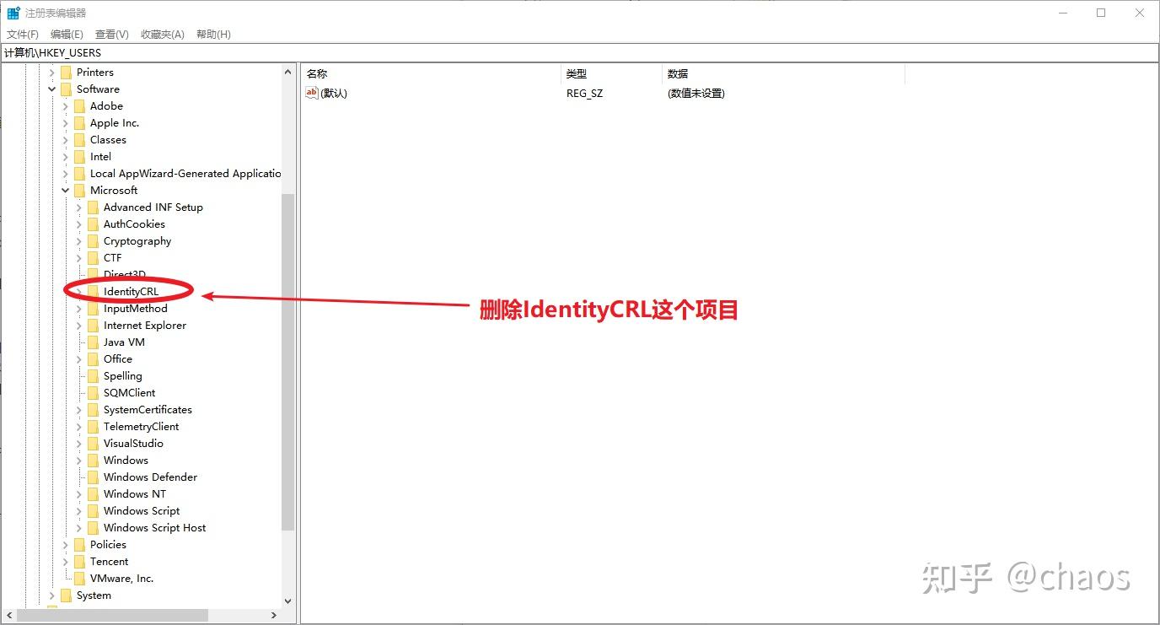The width and height of the screenshot is (1160, 625).
Task: Click the folder icon beside Adobe
Action: point(79,106)
